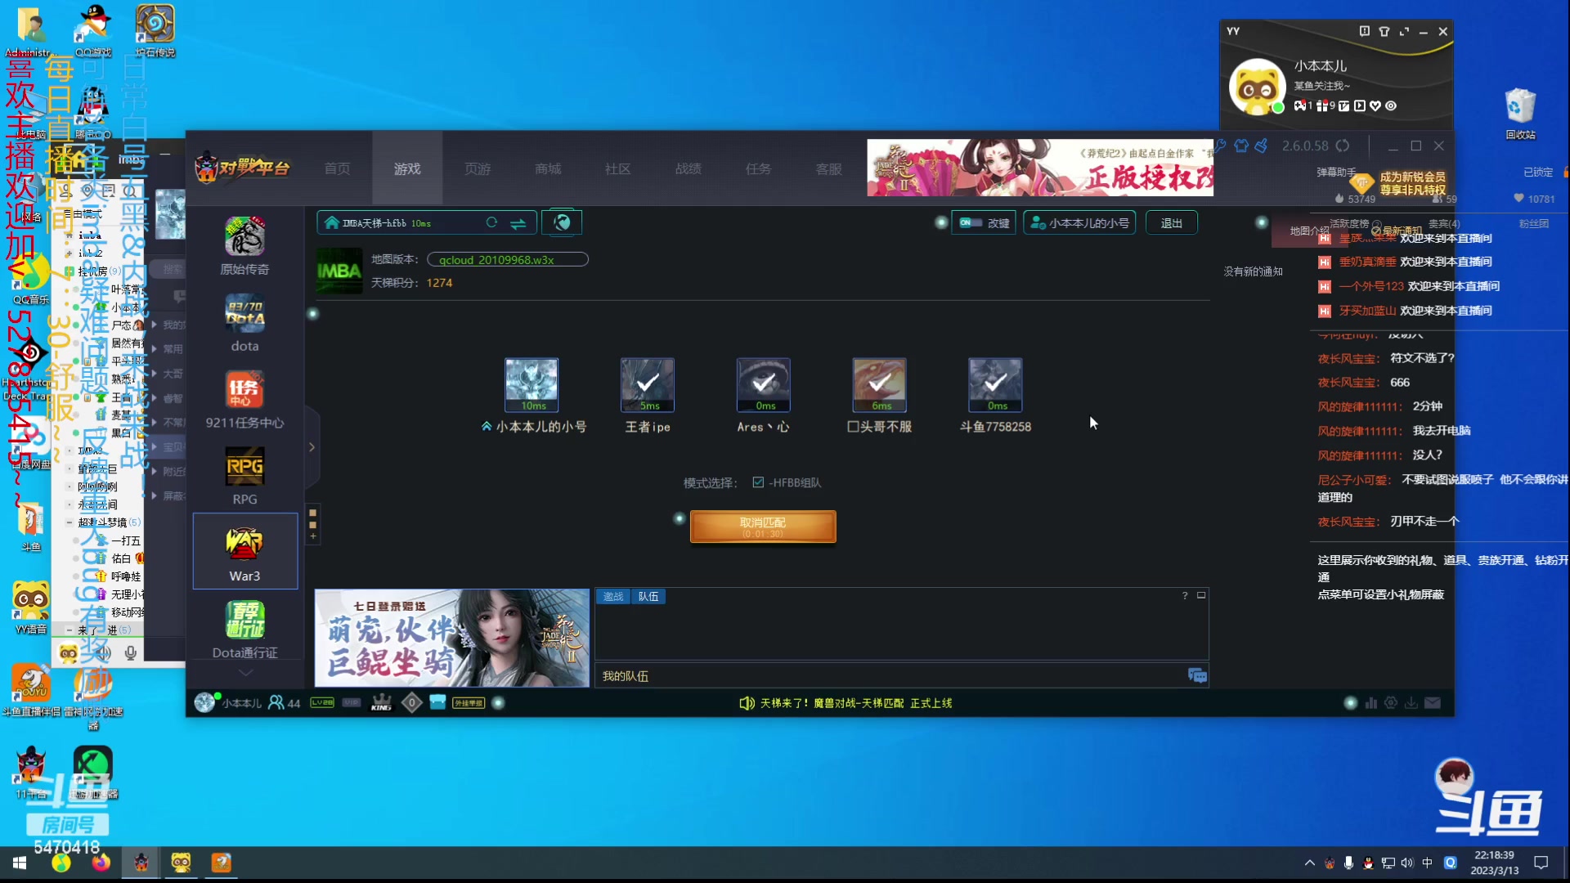Click the broom cleanup icon
This screenshot has width=1570, height=883.
[1262, 146]
